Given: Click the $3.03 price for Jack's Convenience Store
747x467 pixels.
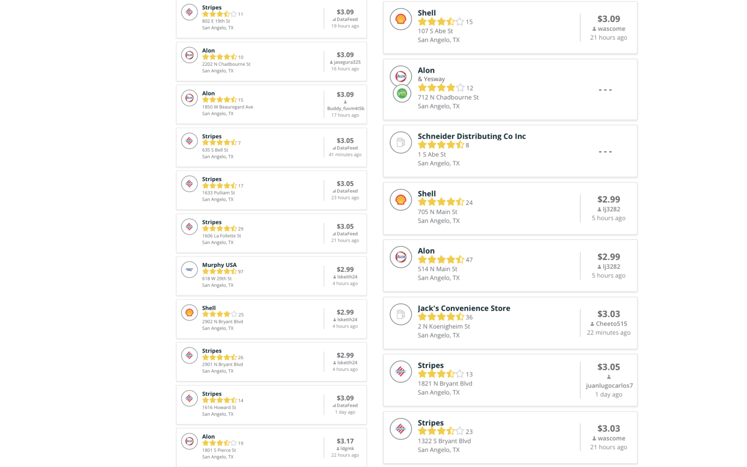Looking at the screenshot, I should click(x=608, y=314).
